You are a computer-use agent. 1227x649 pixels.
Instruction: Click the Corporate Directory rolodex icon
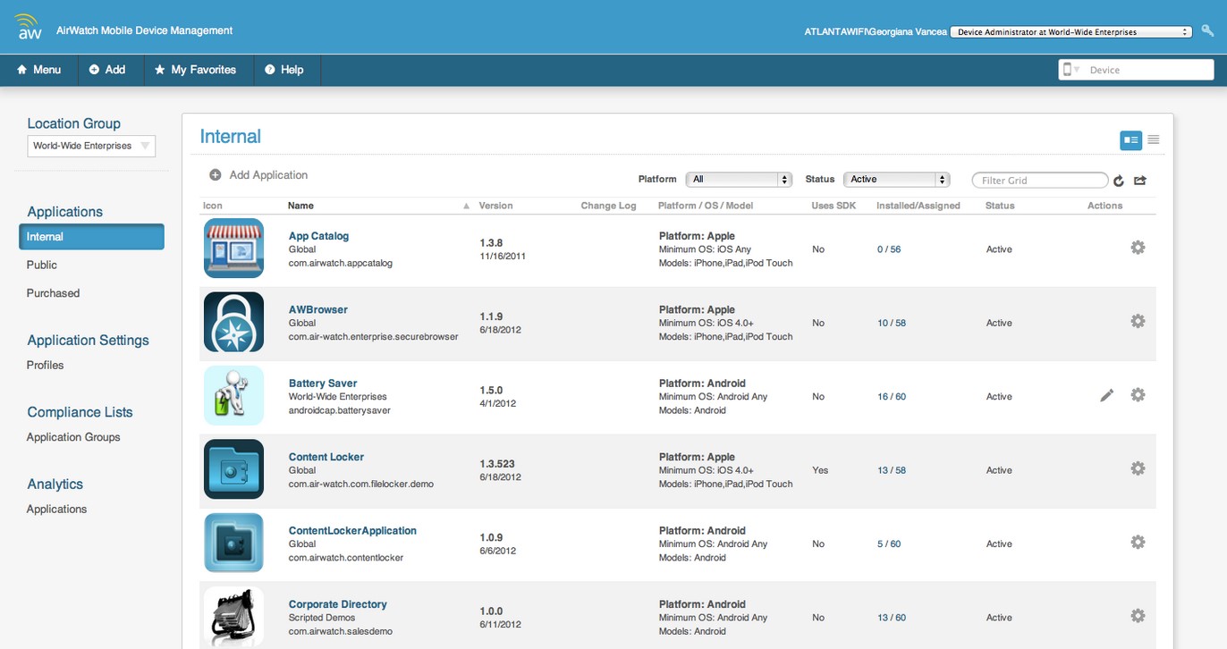click(x=233, y=616)
